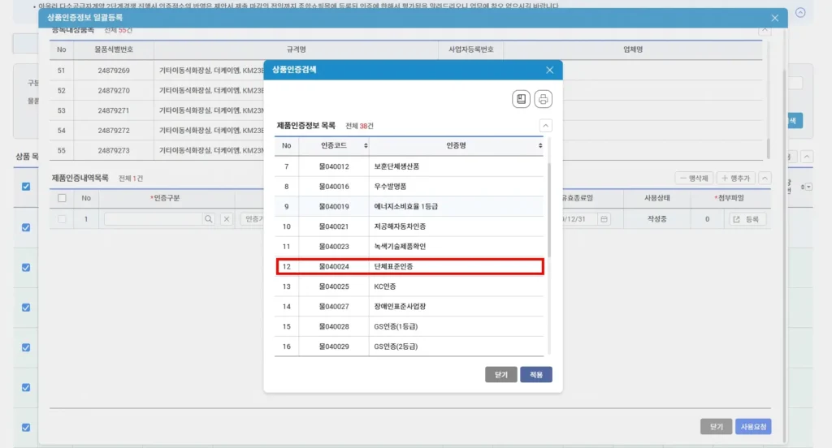Screen dimensions: 832x448
Task: Sort list by 인증명 column arrows
Action: (x=540, y=145)
